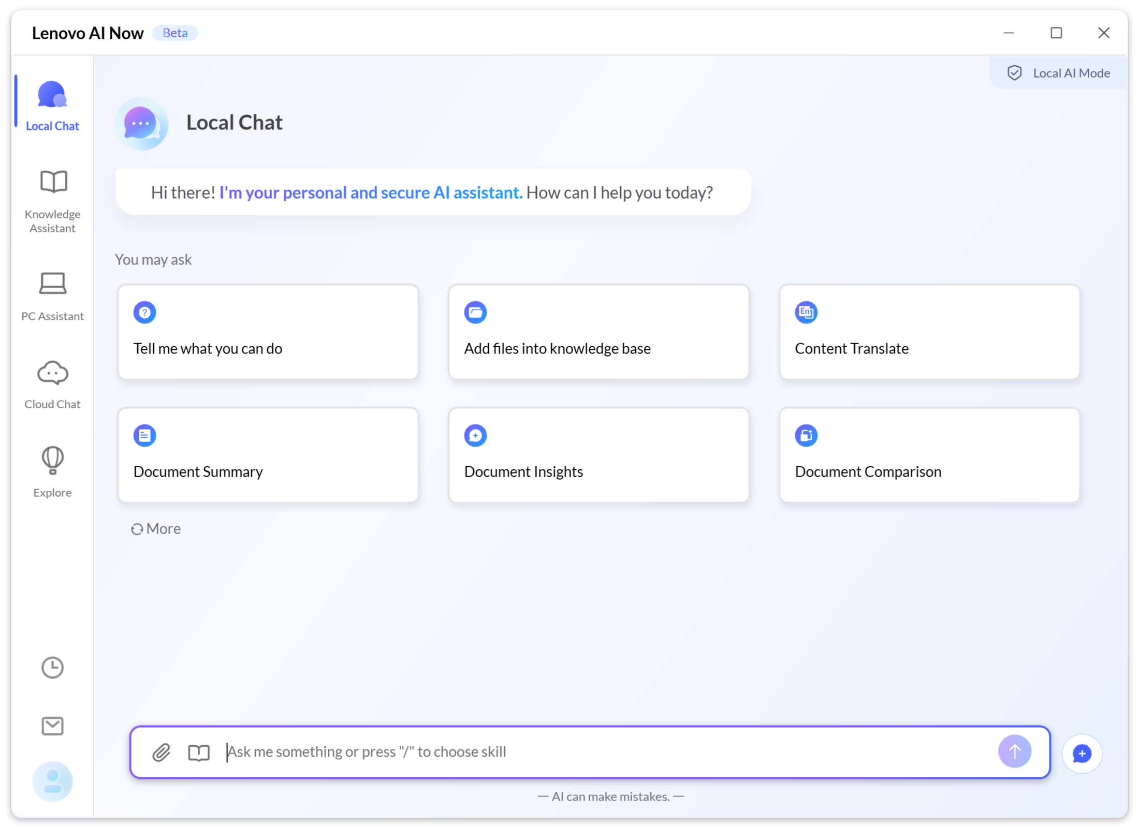Image resolution: width=1139 pixels, height=828 pixels.
Task: Open 'Add files into knowledge base'
Action: [598, 332]
